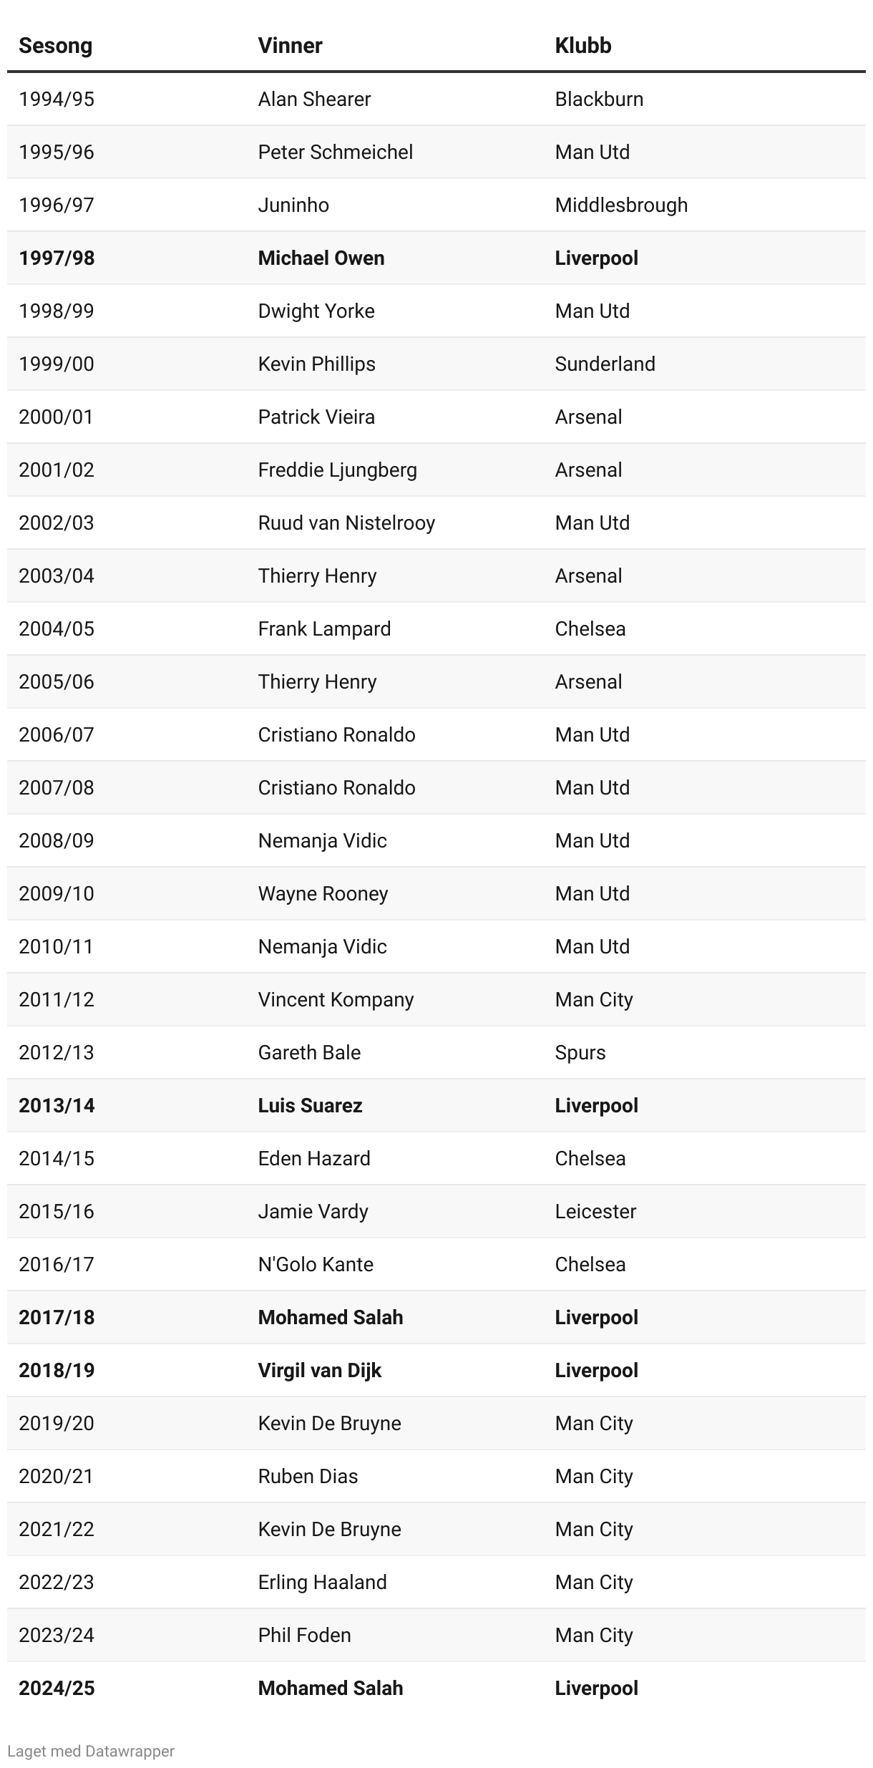This screenshot has width=873, height=1768.
Task: Select the Leicester club cell
Action: click(595, 1211)
